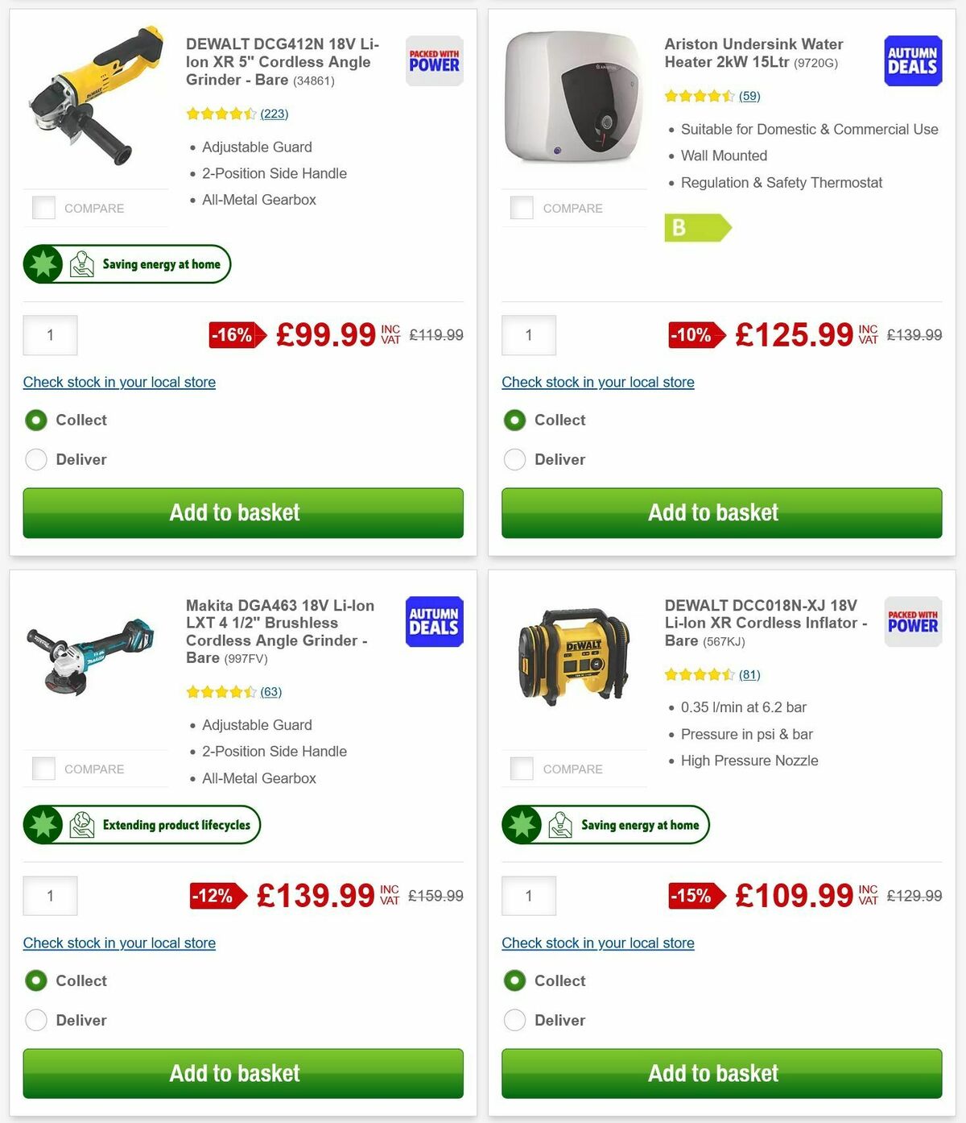Screen dimensions: 966x1123
Task: Click "Saving energy at home" badge under DEWALT grinder
Action: coord(126,263)
